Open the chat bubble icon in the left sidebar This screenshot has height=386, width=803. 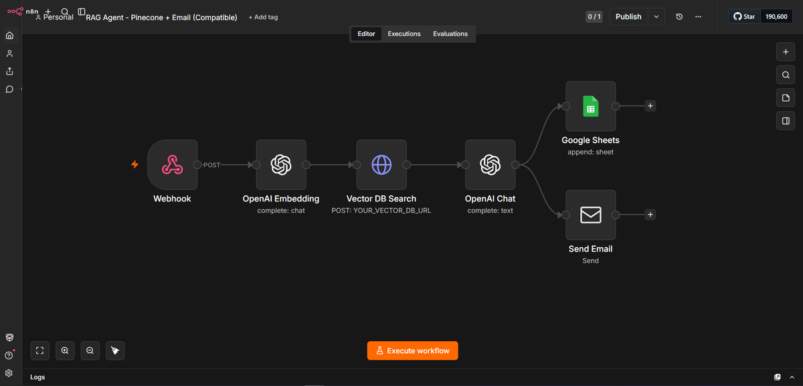9,89
